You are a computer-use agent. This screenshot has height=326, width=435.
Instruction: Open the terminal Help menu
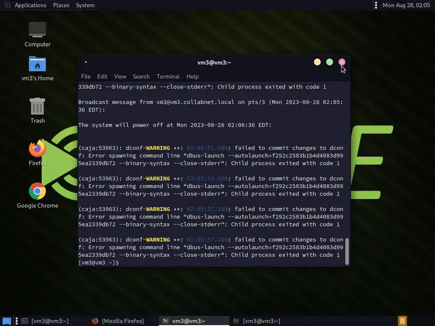coord(192,76)
